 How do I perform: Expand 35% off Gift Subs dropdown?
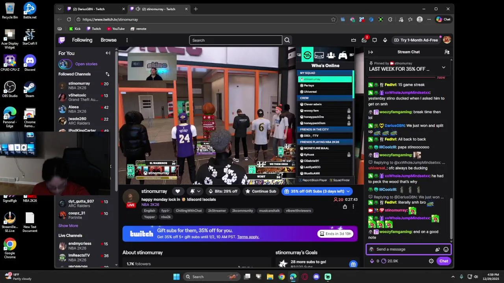click(x=348, y=191)
